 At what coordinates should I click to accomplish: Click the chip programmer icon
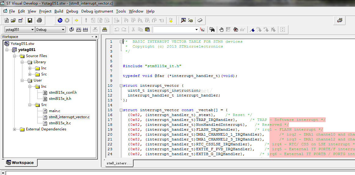pyautogui.click(x=200, y=20)
